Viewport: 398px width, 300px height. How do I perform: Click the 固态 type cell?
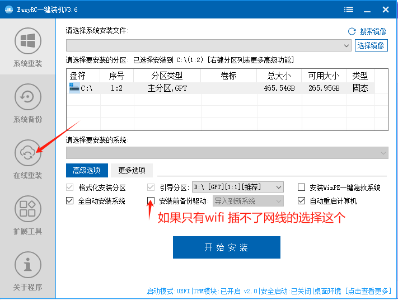pyautogui.click(x=360, y=88)
